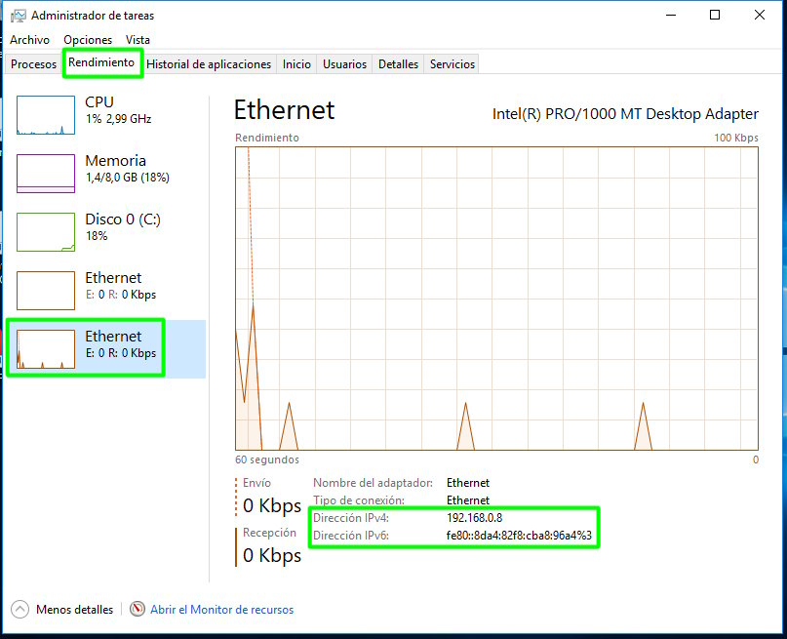Viewport: 787px width, 639px height.
Task: Click the Resource Monitor icon
Action: (x=138, y=610)
